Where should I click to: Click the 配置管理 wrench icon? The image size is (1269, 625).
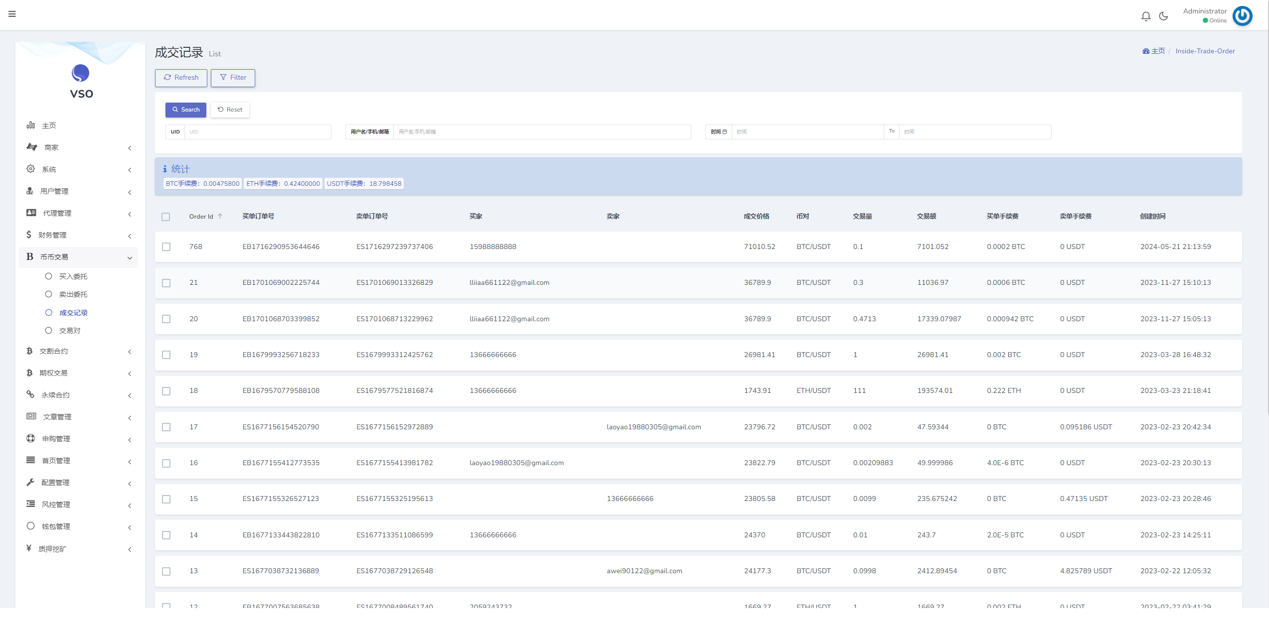coord(30,482)
